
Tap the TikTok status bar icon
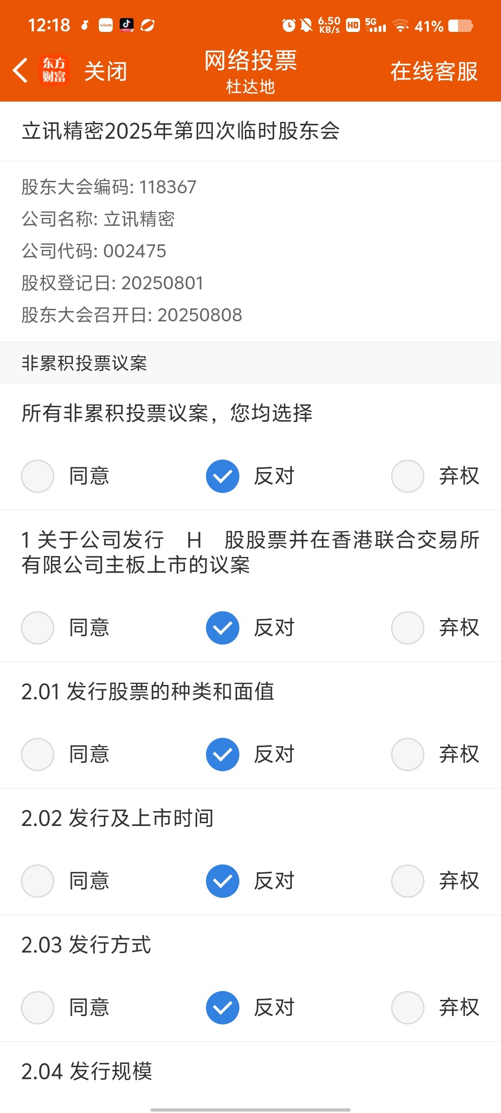coord(127,25)
